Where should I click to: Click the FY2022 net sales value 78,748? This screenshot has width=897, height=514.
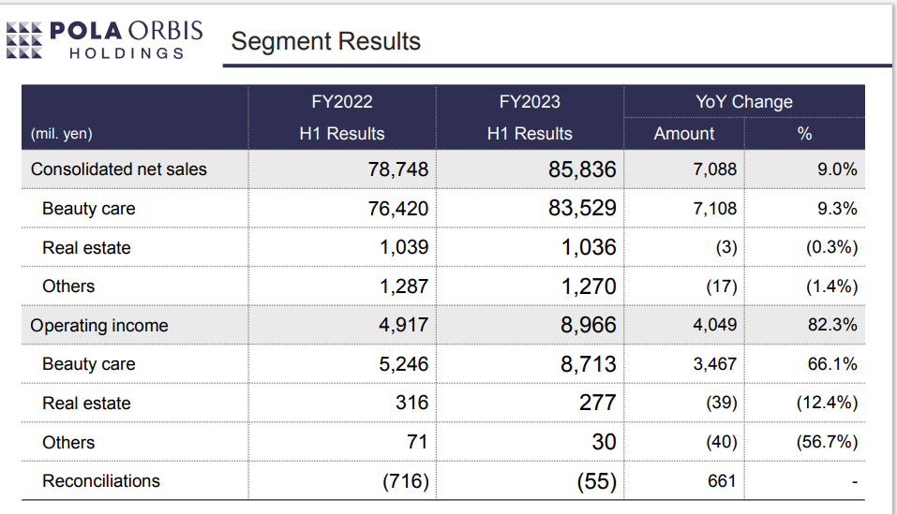pos(398,169)
